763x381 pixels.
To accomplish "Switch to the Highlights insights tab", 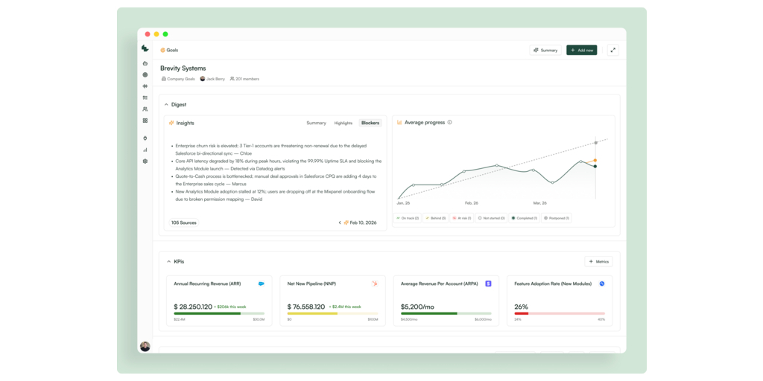I will pyautogui.click(x=343, y=123).
